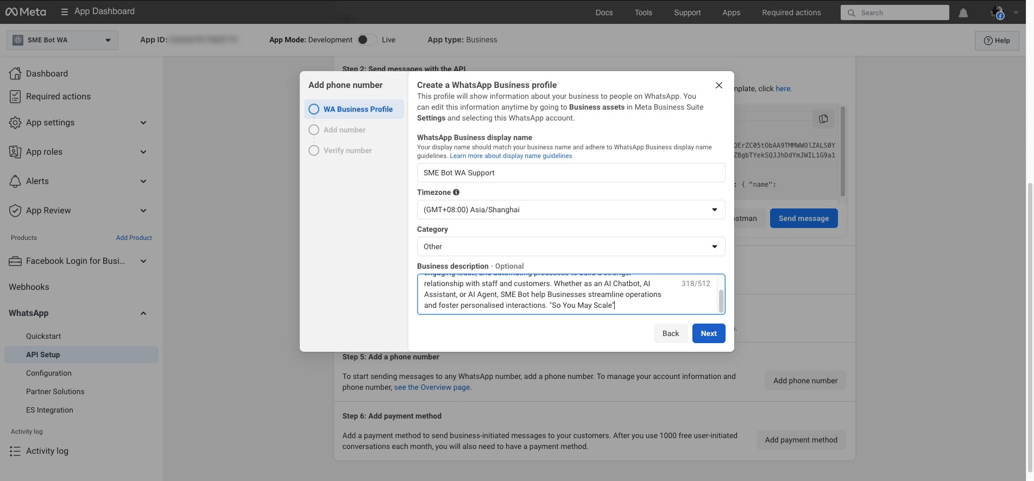Open the account arrow next to avatar

(x=1016, y=12)
